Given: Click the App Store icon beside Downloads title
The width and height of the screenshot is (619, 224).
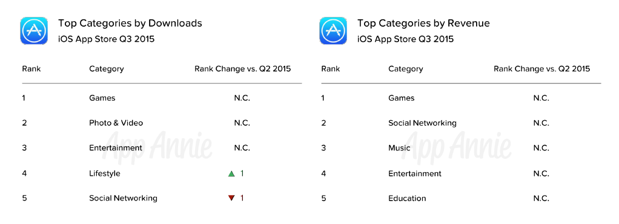Looking at the screenshot, I should 34,31.
